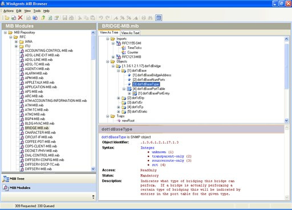
Task: Click the dot1dBaseBridgeAddress diamond icon
Action: [x=129, y=75]
